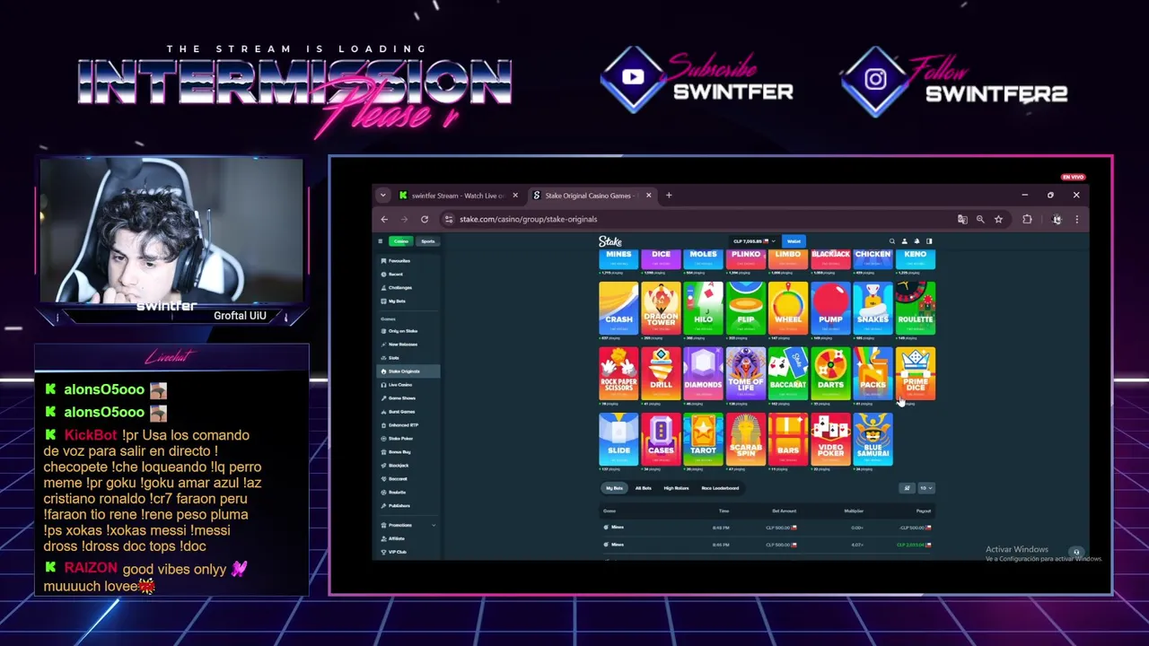Open the Video Poker game tile

830,439
